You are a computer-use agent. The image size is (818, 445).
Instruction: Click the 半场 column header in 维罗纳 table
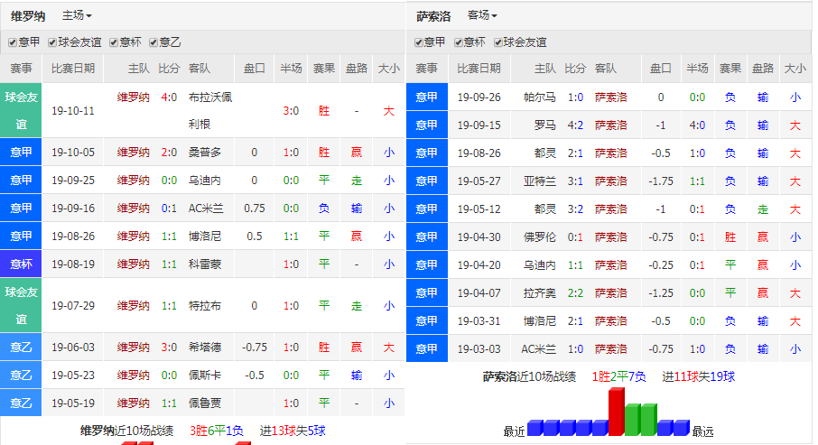point(291,69)
